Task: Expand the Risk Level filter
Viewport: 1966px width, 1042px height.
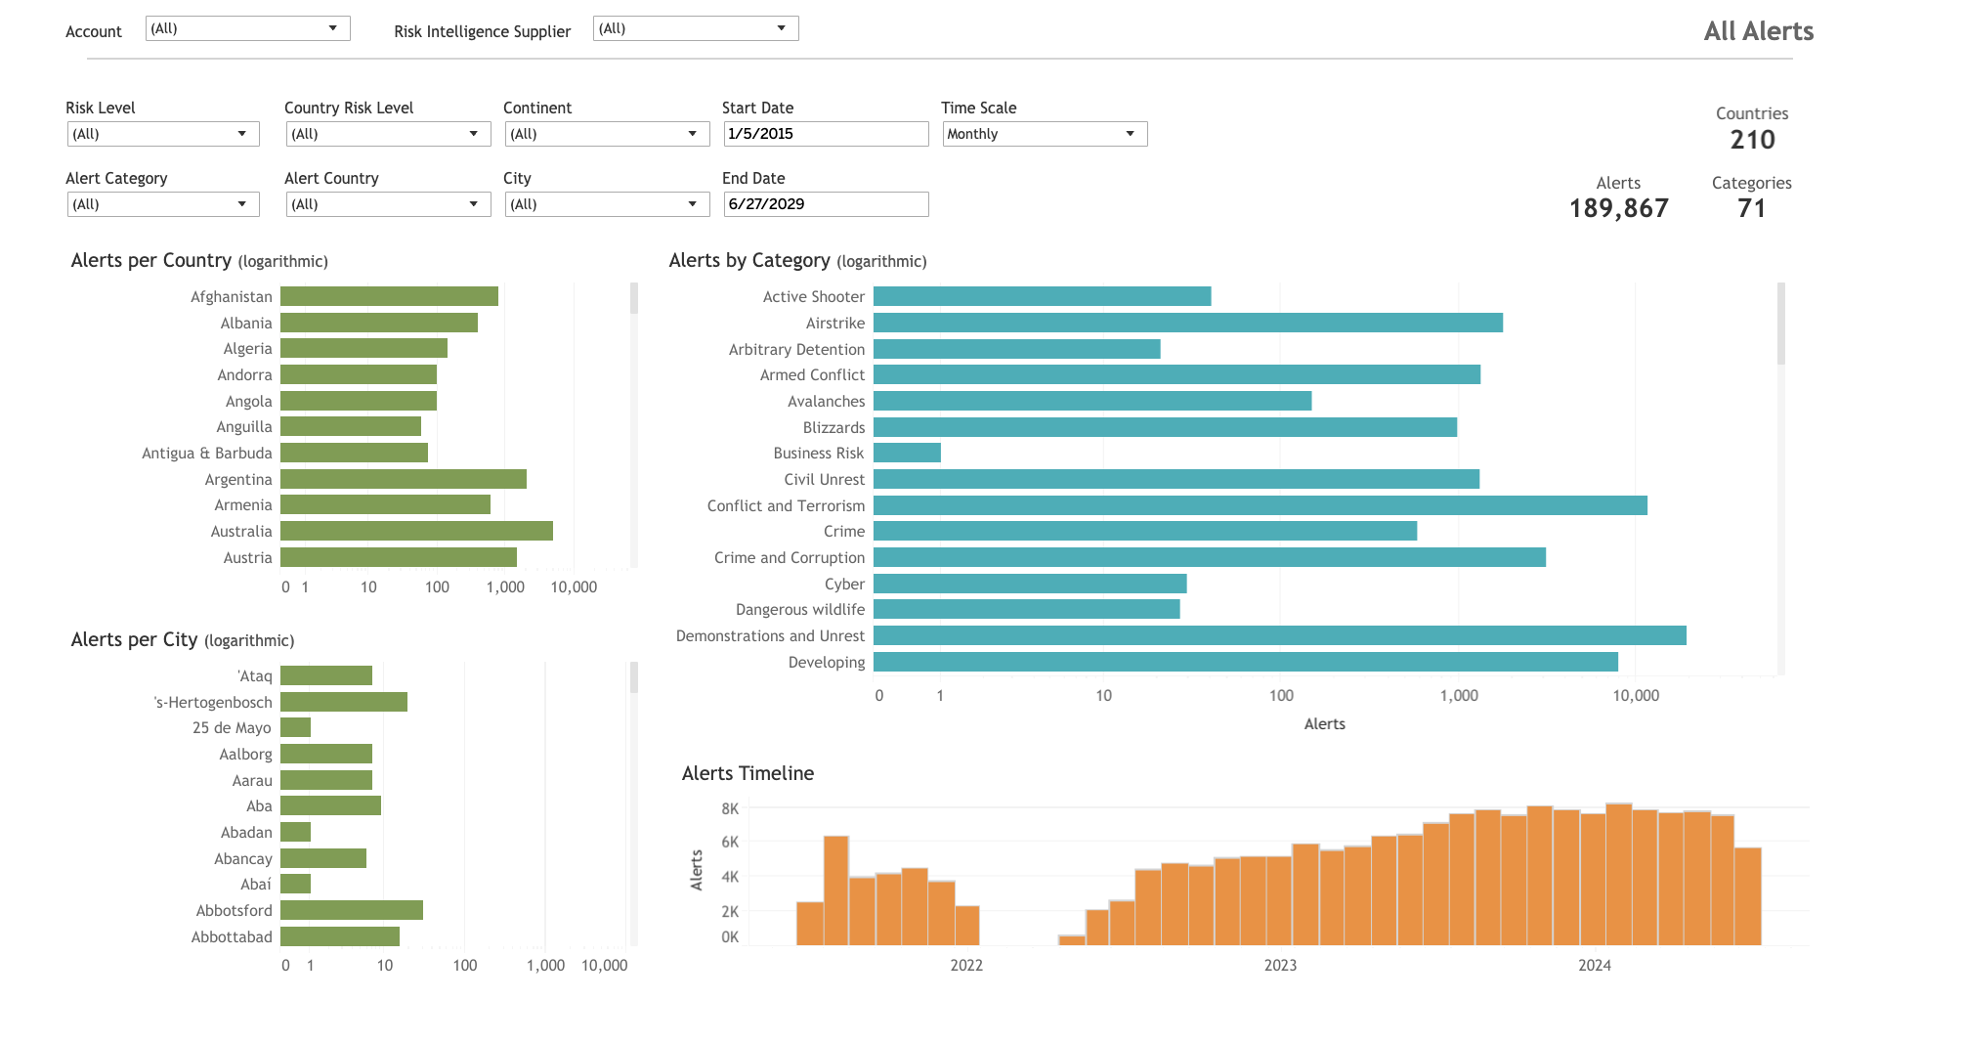Action: [162, 134]
